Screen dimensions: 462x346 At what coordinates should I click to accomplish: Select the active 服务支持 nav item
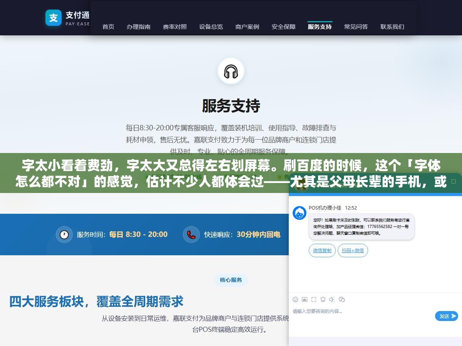pyautogui.click(x=320, y=27)
